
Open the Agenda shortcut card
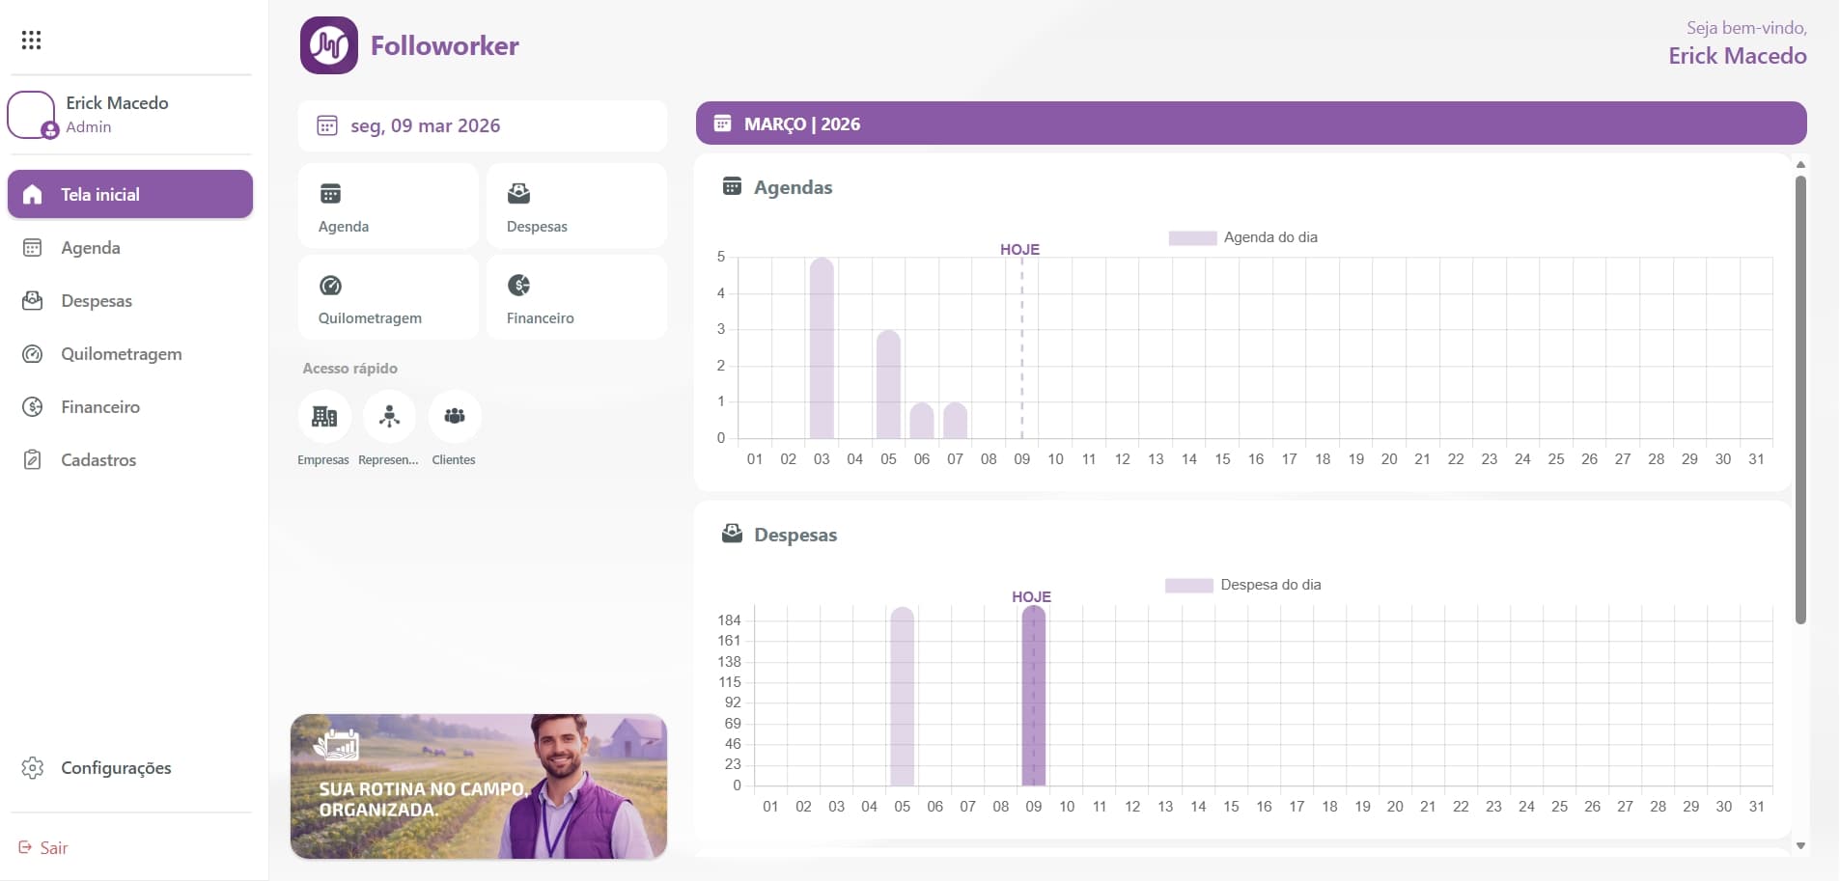click(x=388, y=206)
